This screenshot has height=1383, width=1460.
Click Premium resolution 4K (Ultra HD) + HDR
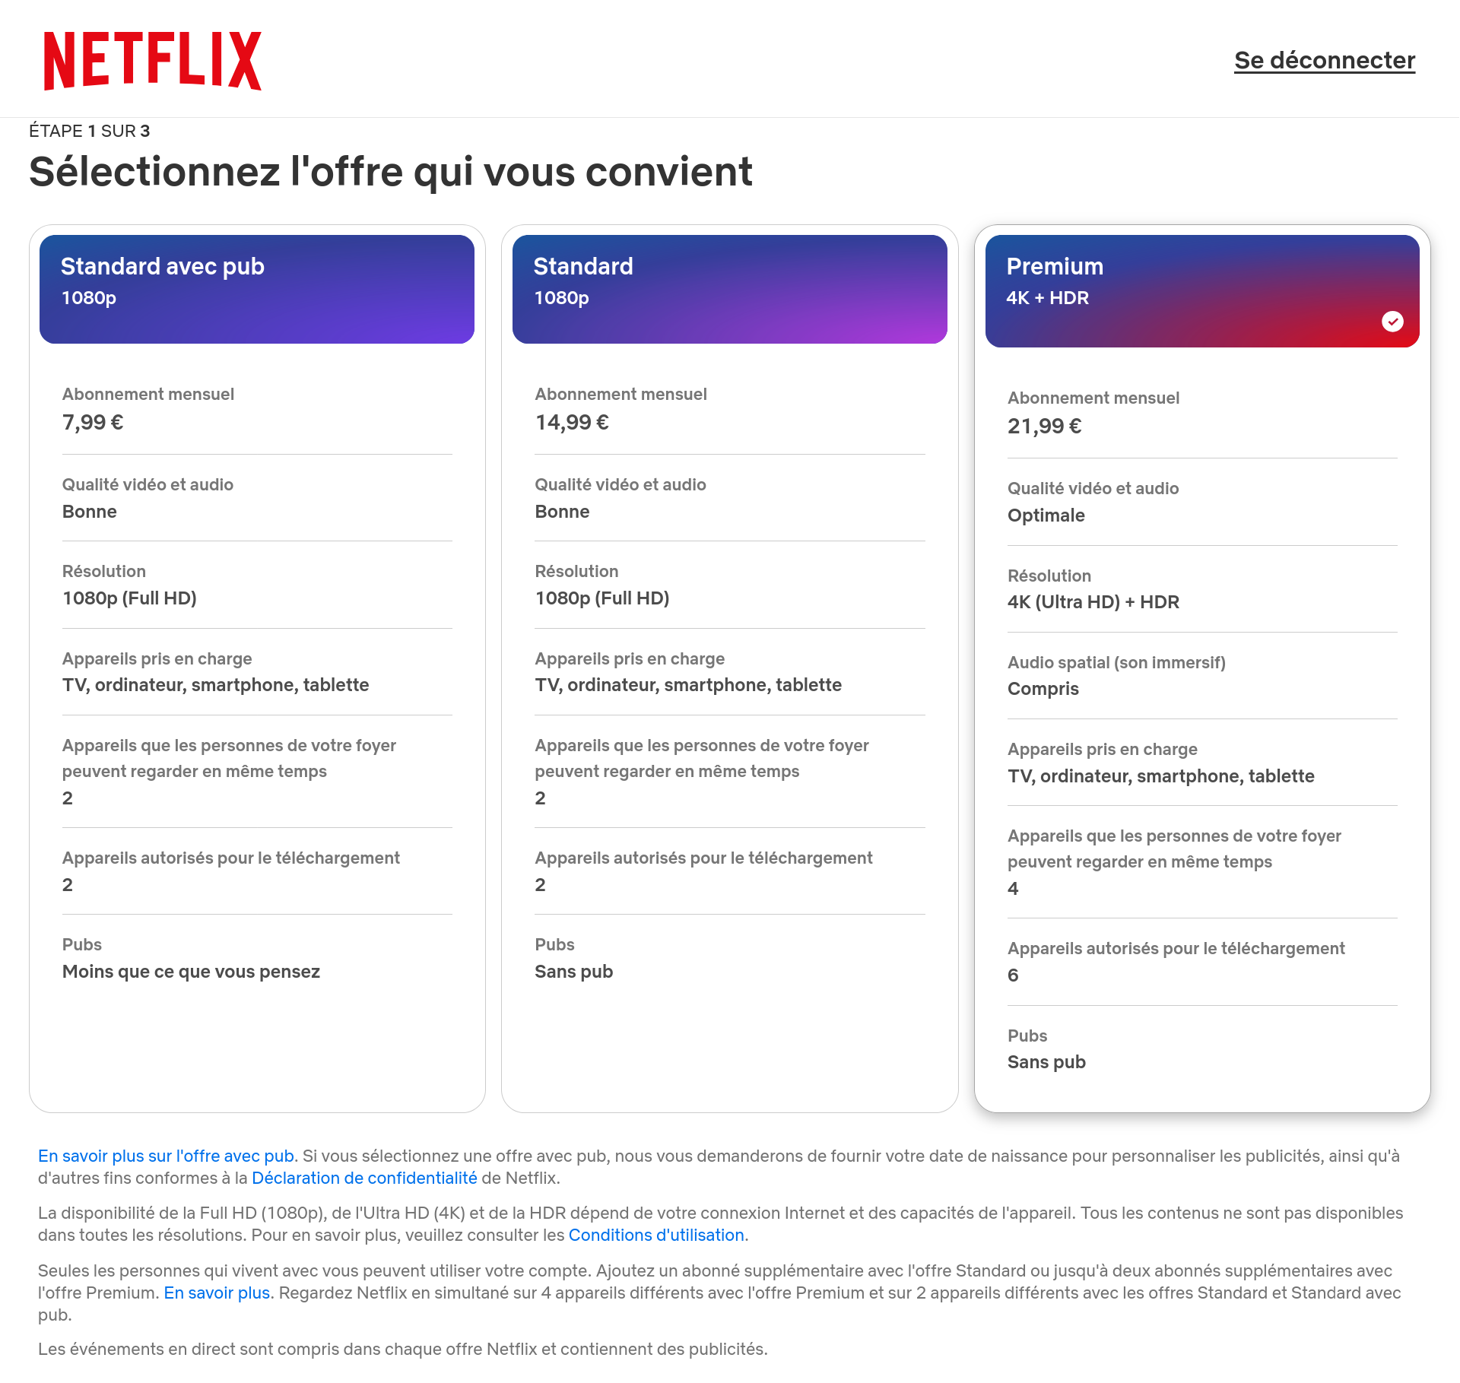1093,602
